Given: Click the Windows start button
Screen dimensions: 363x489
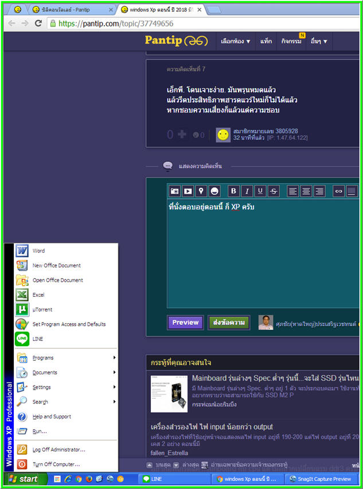Looking at the screenshot, I should [x=26, y=479].
